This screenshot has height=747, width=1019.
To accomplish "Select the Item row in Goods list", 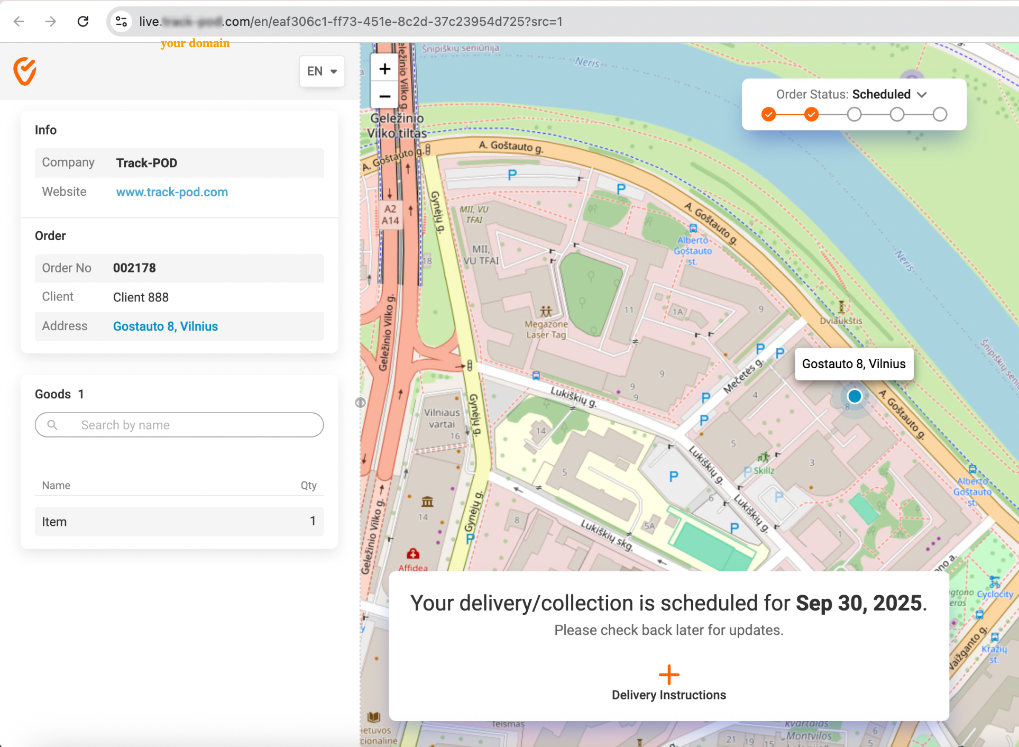I will tap(179, 522).
